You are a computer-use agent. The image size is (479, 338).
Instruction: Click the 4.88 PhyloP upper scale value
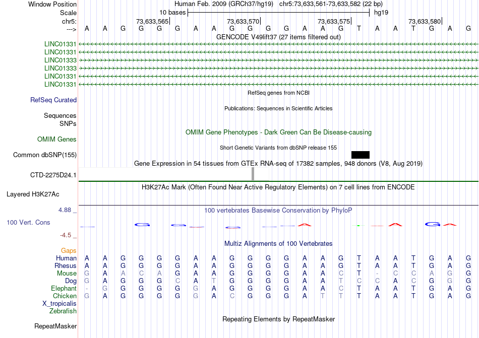[65, 210]
